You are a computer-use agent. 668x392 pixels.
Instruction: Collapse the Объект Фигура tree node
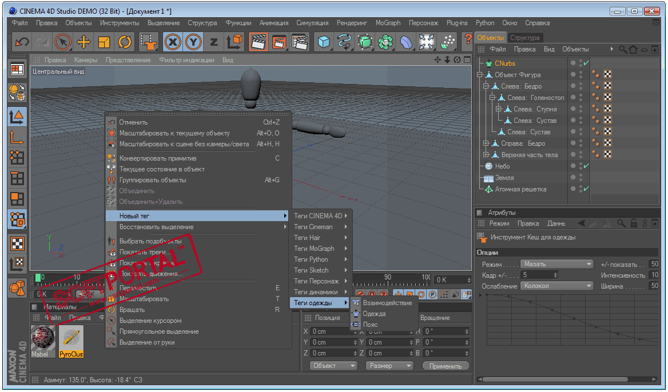(480, 75)
